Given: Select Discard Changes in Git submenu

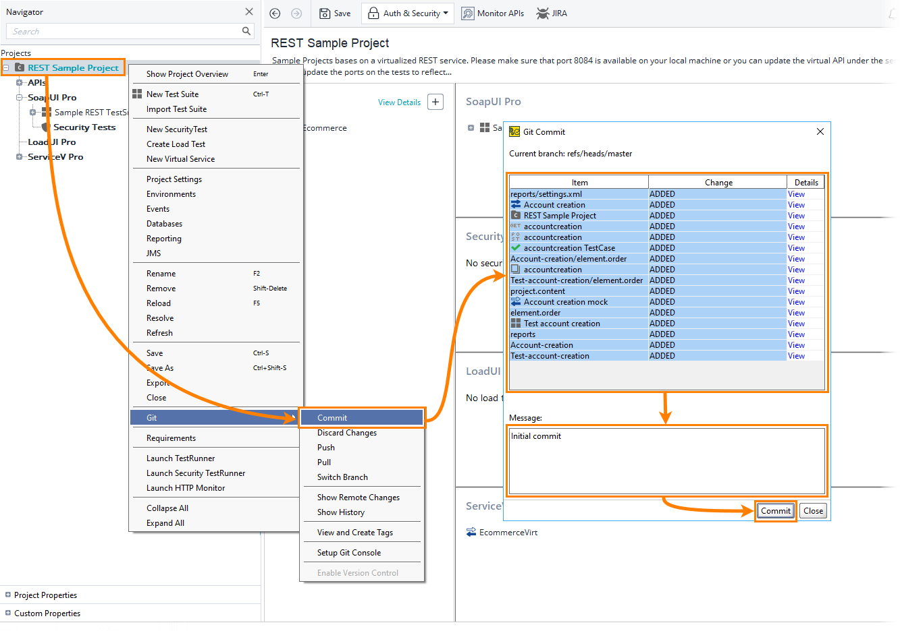Looking at the screenshot, I should (x=362, y=433).
